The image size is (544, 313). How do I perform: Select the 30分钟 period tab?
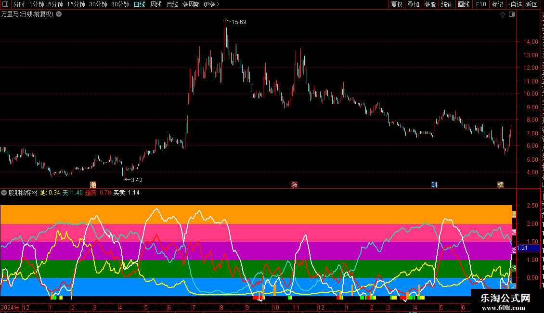(x=98, y=4)
